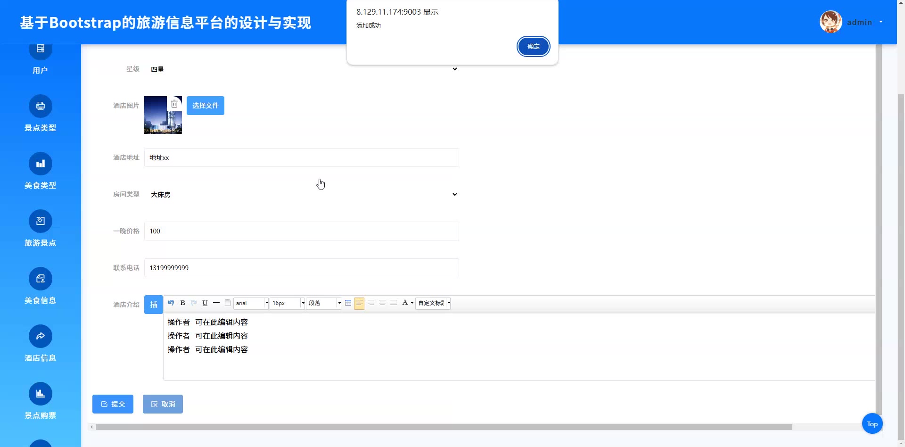Delete the uploaded hotel image
Screen dimensions: 905x447
tap(174, 104)
